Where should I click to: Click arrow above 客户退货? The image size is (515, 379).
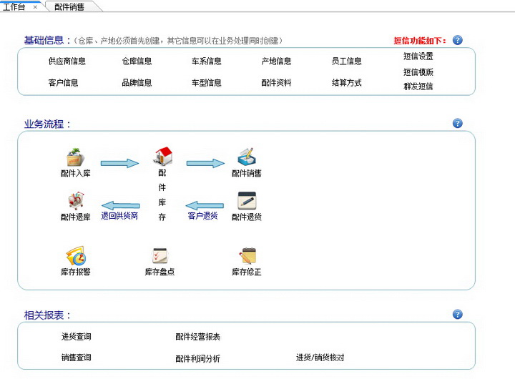click(x=205, y=206)
